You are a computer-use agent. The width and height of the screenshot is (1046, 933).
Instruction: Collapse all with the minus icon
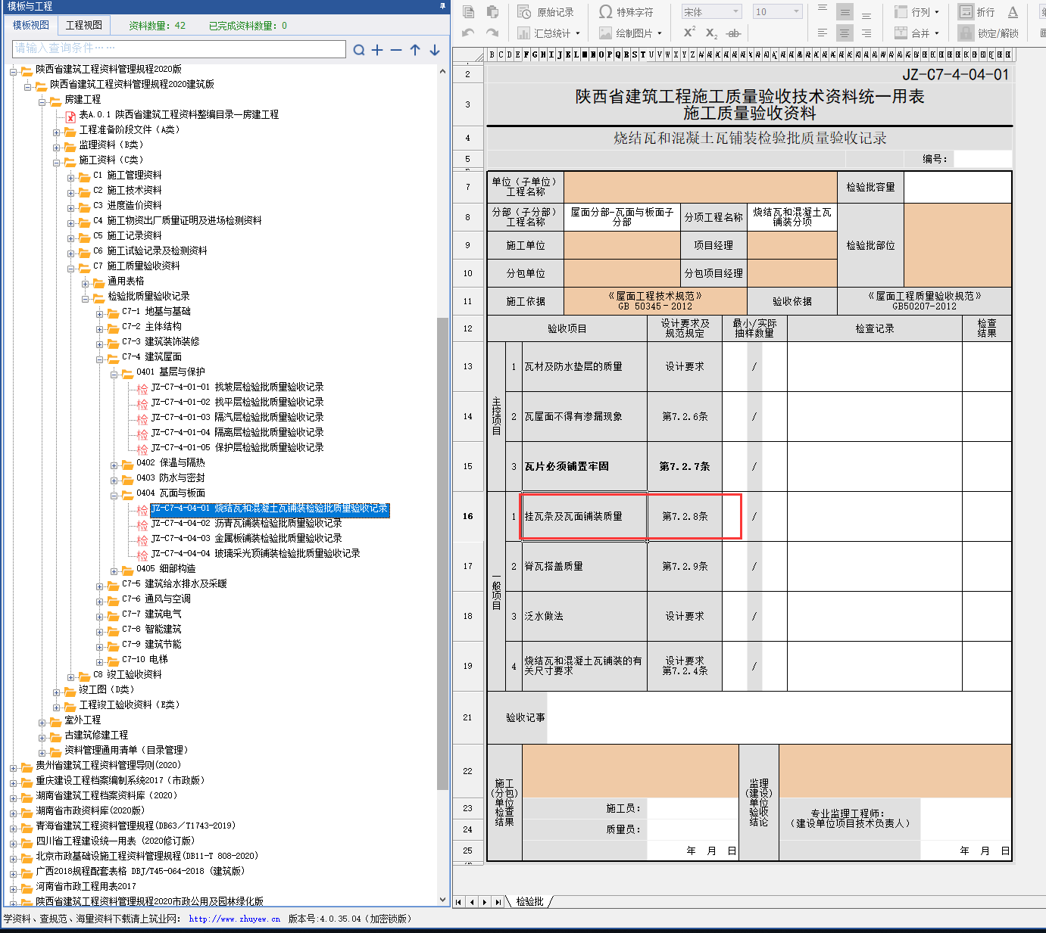click(396, 50)
